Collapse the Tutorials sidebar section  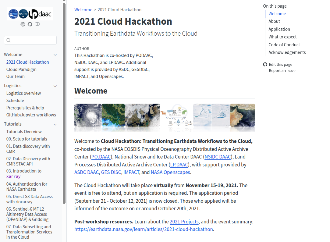click(55, 124)
